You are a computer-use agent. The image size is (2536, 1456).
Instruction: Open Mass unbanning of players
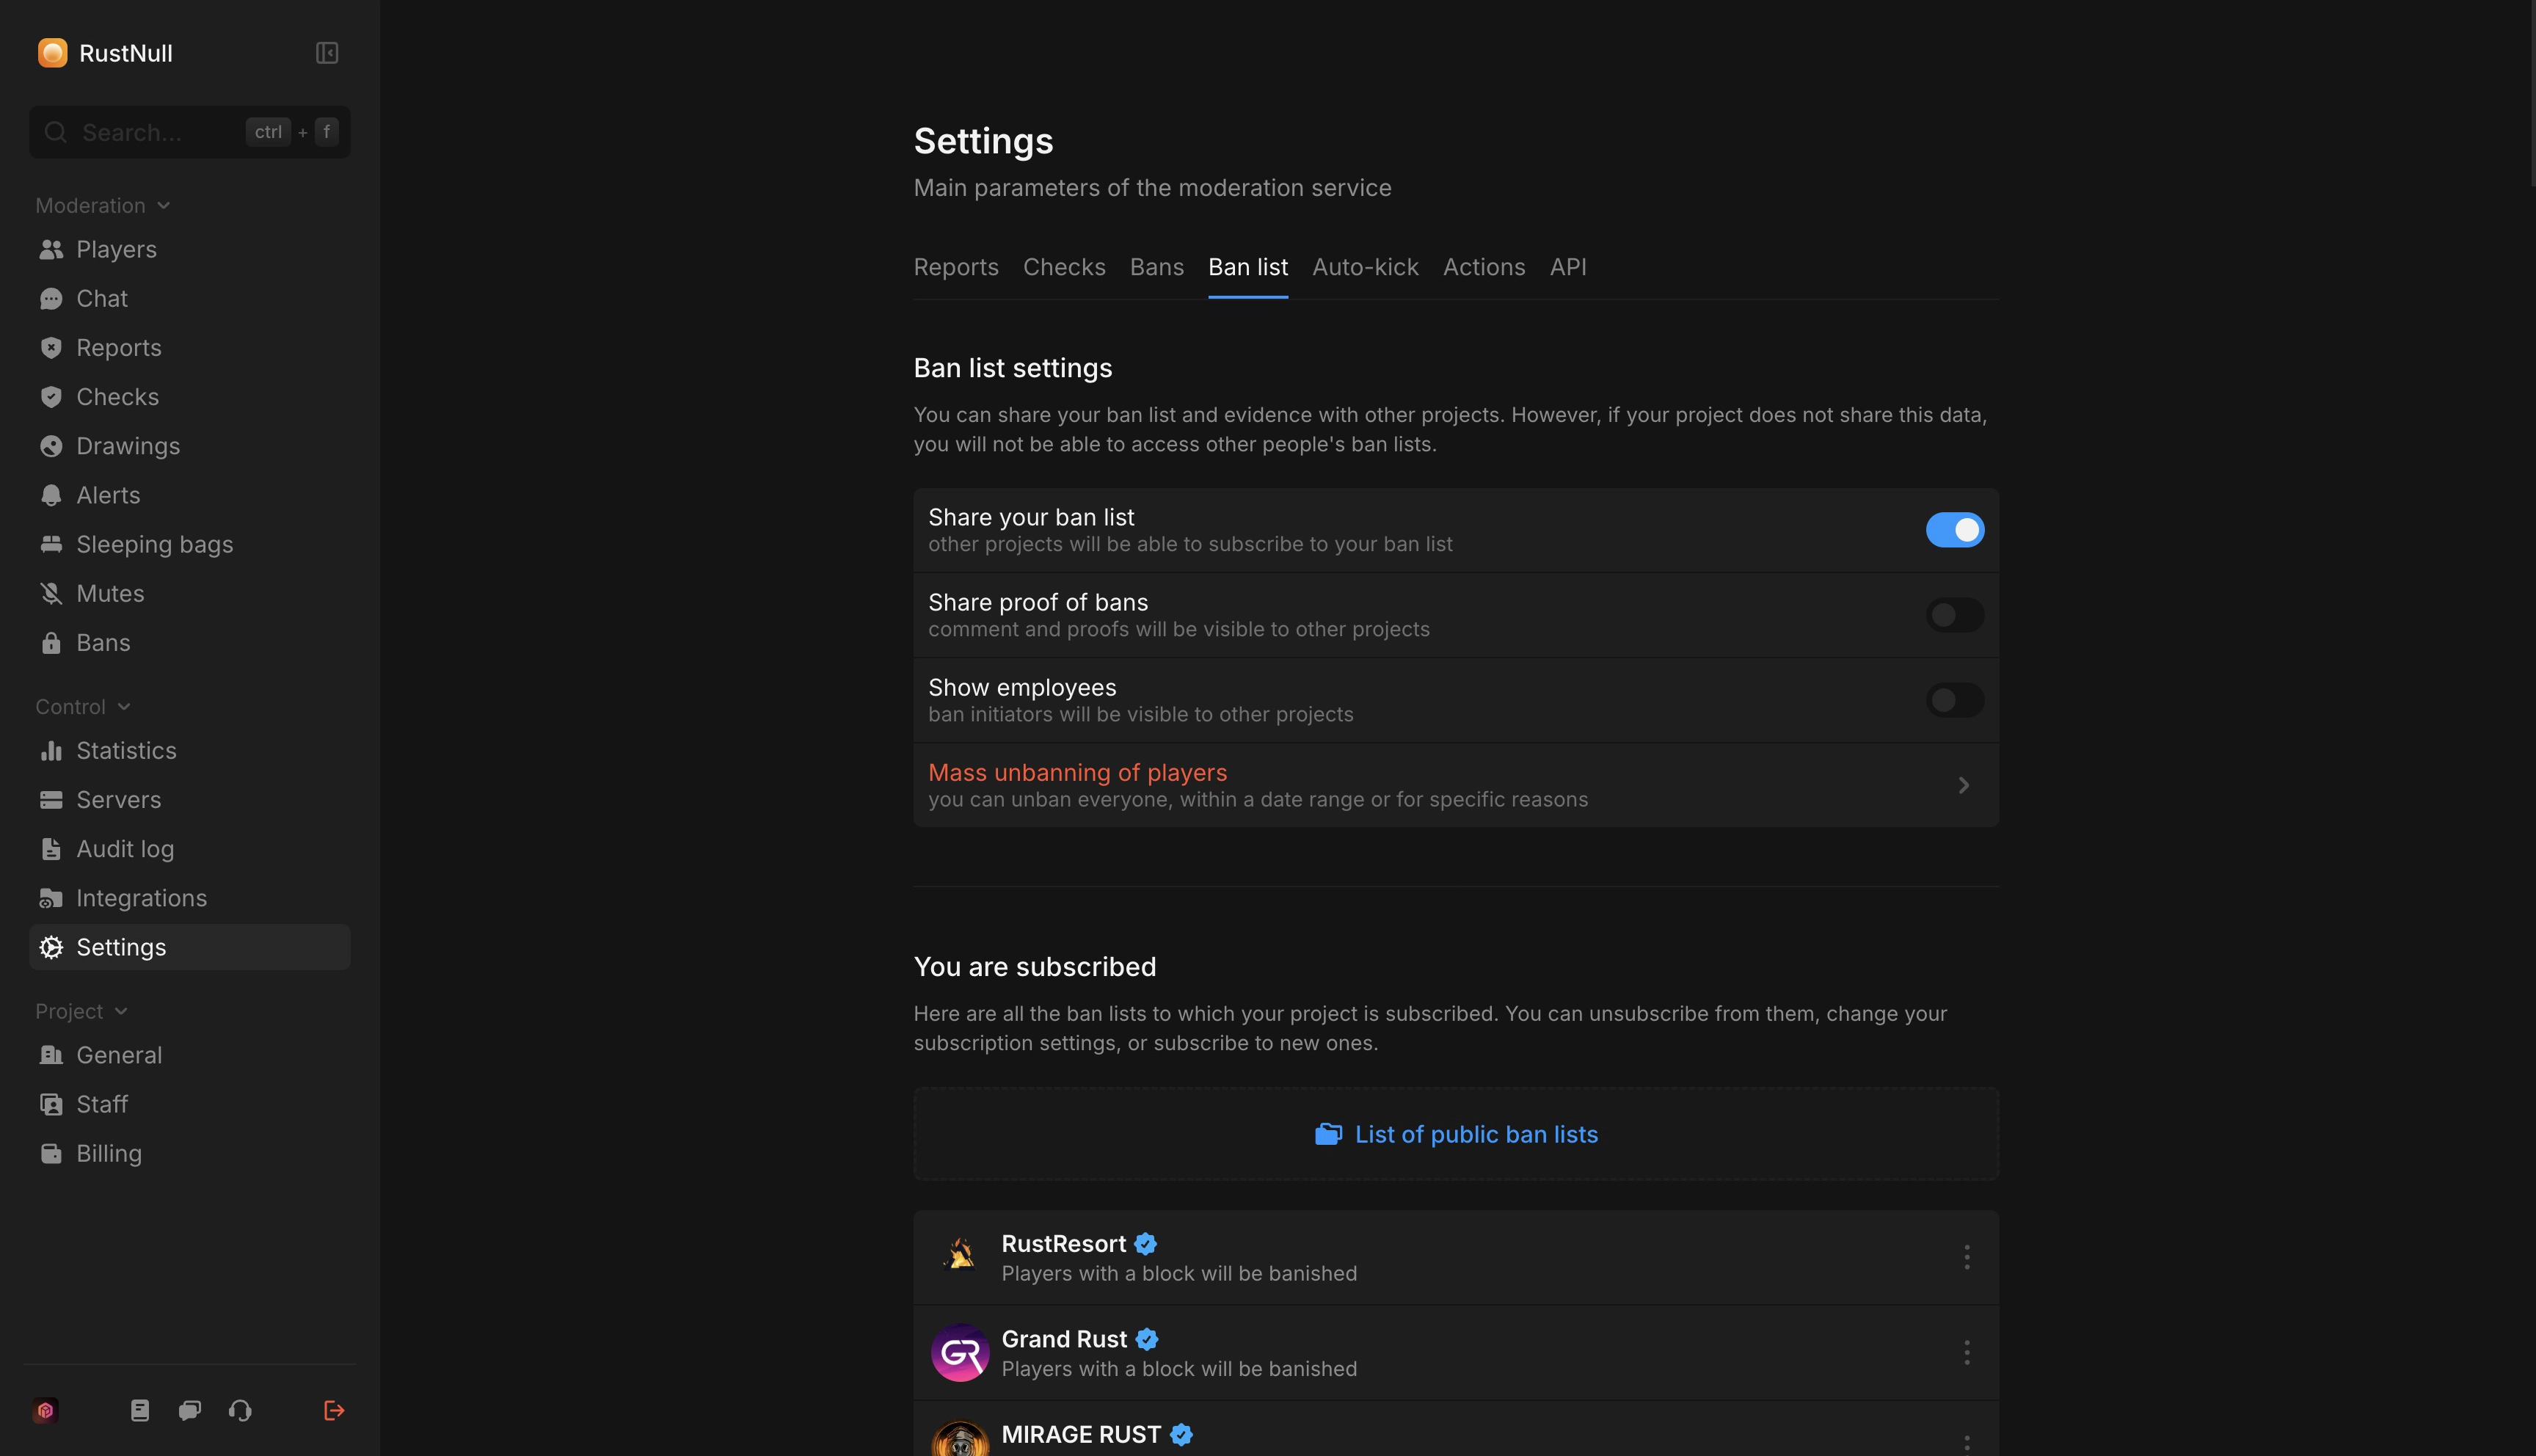pyautogui.click(x=1077, y=772)
